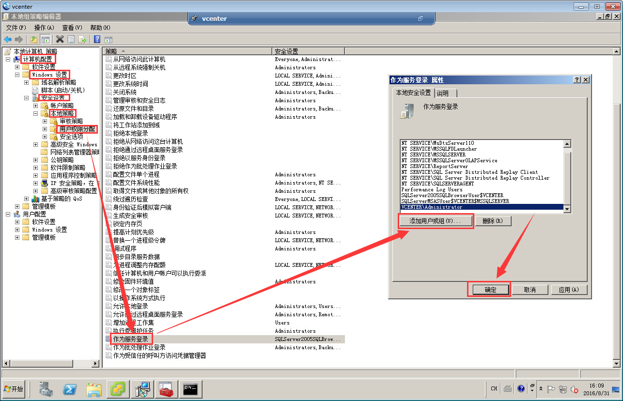Click the Start (开始) button
Screen dimensions: 623x401
[x=14, y=389]
